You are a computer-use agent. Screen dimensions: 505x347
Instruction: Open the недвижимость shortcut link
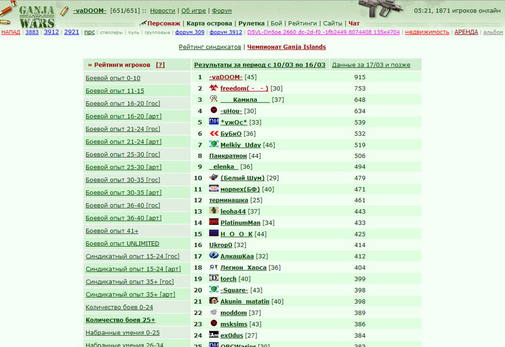click(x=427, y=32)
